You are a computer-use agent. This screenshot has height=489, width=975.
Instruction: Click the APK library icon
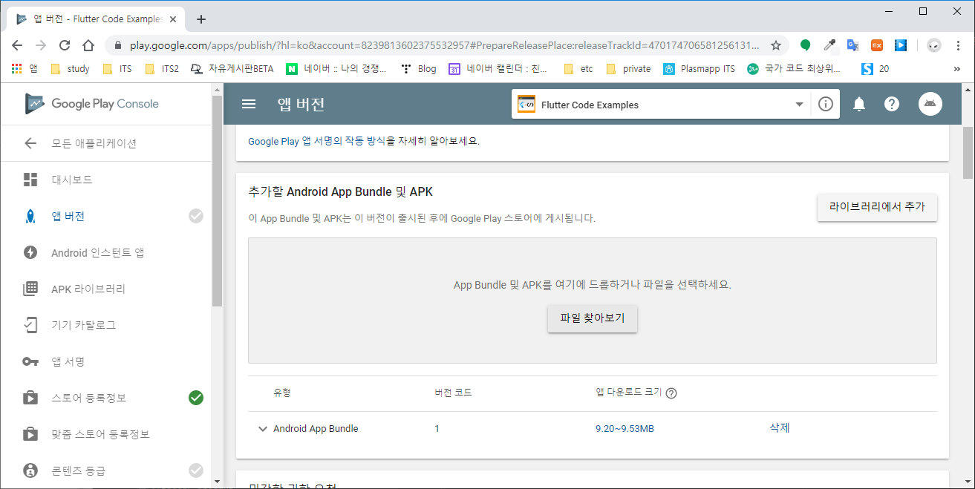tap(30, 289)
